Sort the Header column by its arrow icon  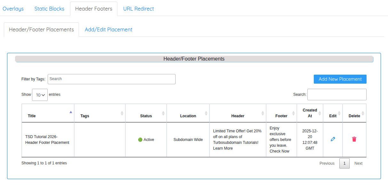pos(263,113)
